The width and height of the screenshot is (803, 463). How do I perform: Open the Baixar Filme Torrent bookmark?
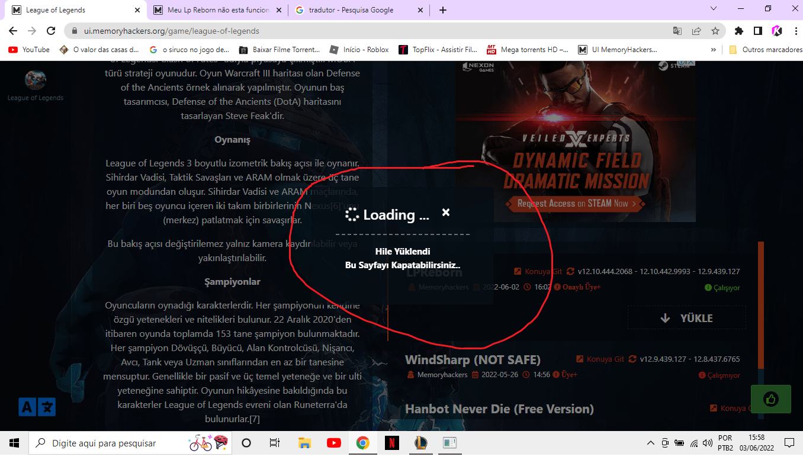(x=279, y=50)
